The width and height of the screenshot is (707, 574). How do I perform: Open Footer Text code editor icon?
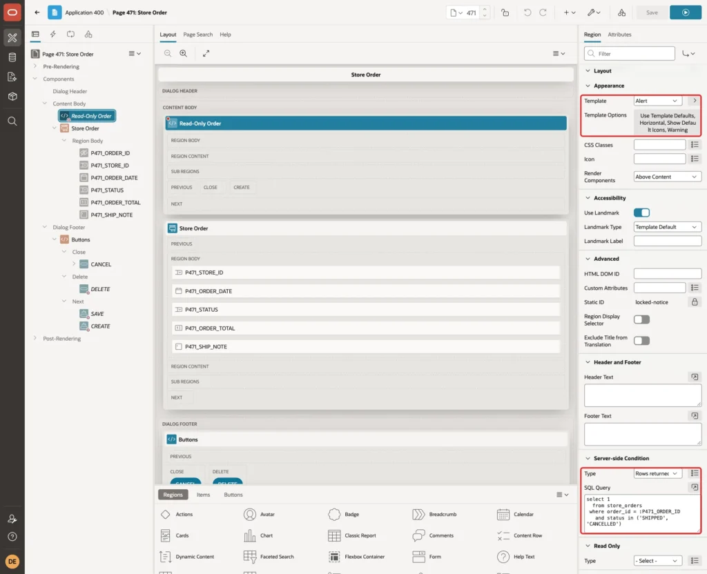pos(695,415)
